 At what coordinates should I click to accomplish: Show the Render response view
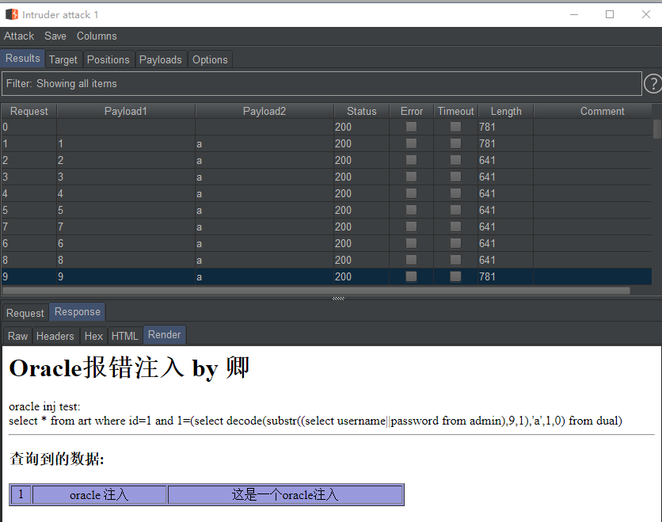coord(164,334)
